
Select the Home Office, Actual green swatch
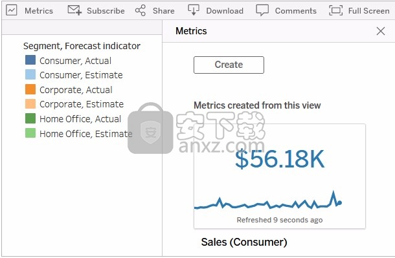[30, 118]
